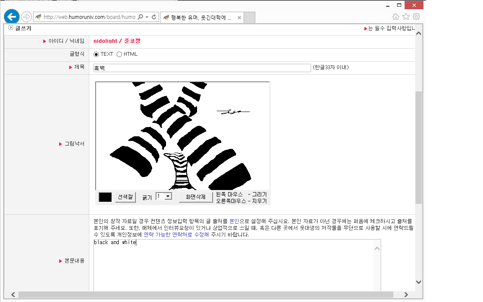483x302 pixels.
Task: Close the 행복한 유머 tab
Action: tap(239, 18)
